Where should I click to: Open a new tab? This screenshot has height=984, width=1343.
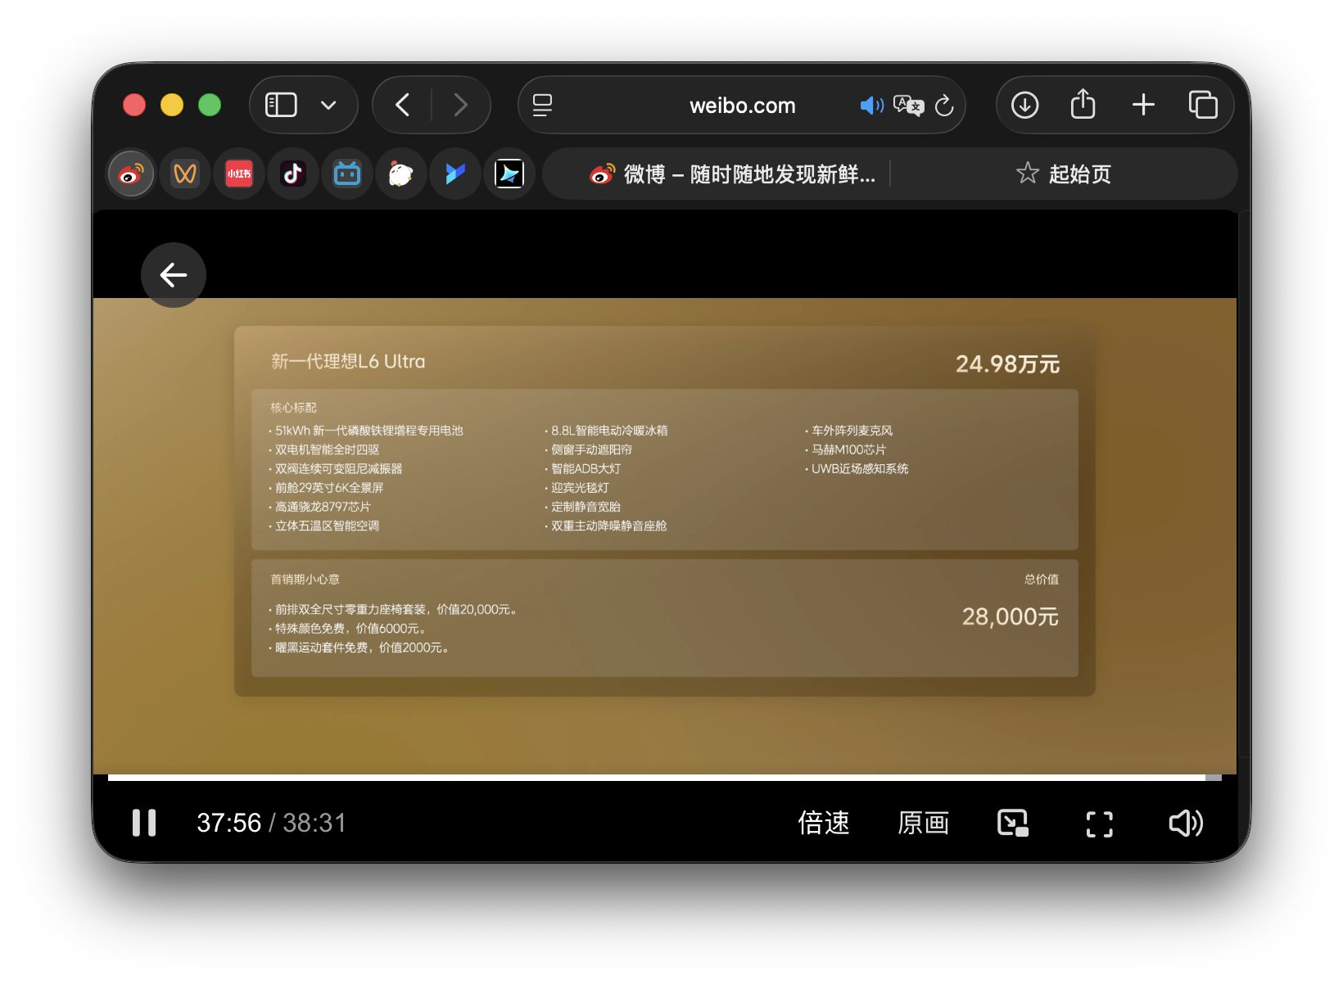tap(1143, 105)
